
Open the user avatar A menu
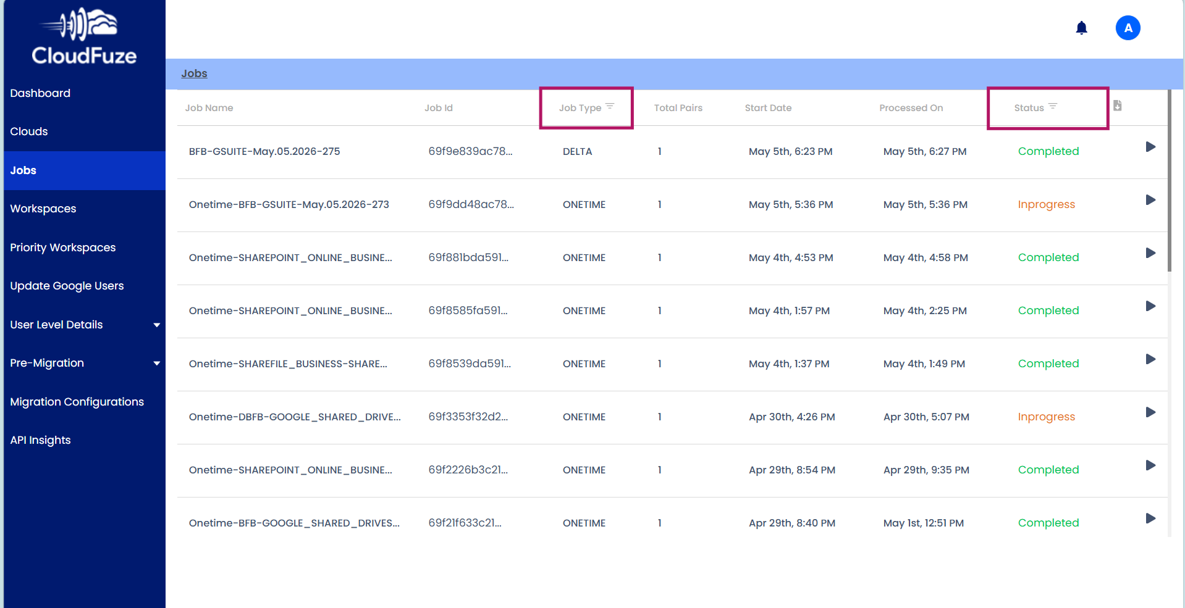1128,28
